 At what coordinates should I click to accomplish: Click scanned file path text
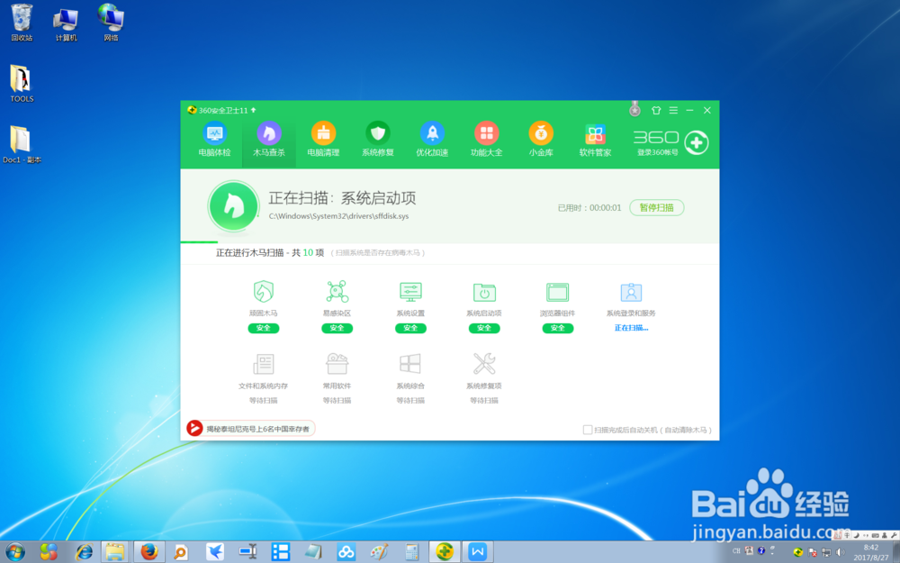338,216
